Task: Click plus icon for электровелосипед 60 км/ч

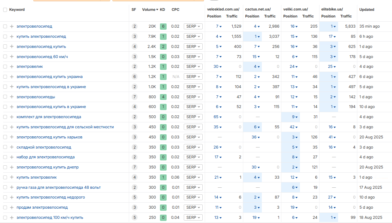Action: point(12,57)
